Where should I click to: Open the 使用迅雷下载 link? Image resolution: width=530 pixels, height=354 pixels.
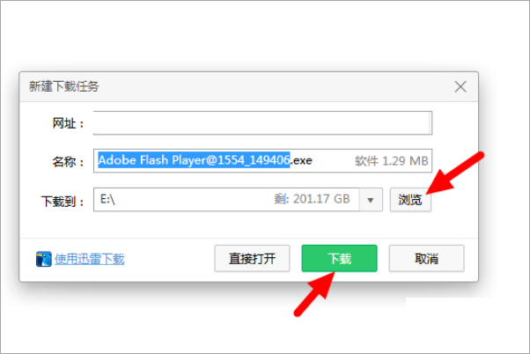pos(90,259)
